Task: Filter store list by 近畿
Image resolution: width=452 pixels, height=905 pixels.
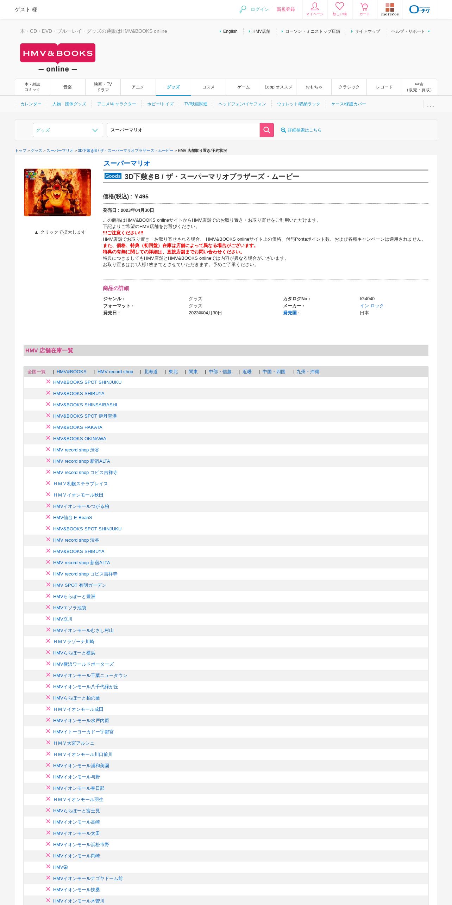Action: tap(247, 372)
